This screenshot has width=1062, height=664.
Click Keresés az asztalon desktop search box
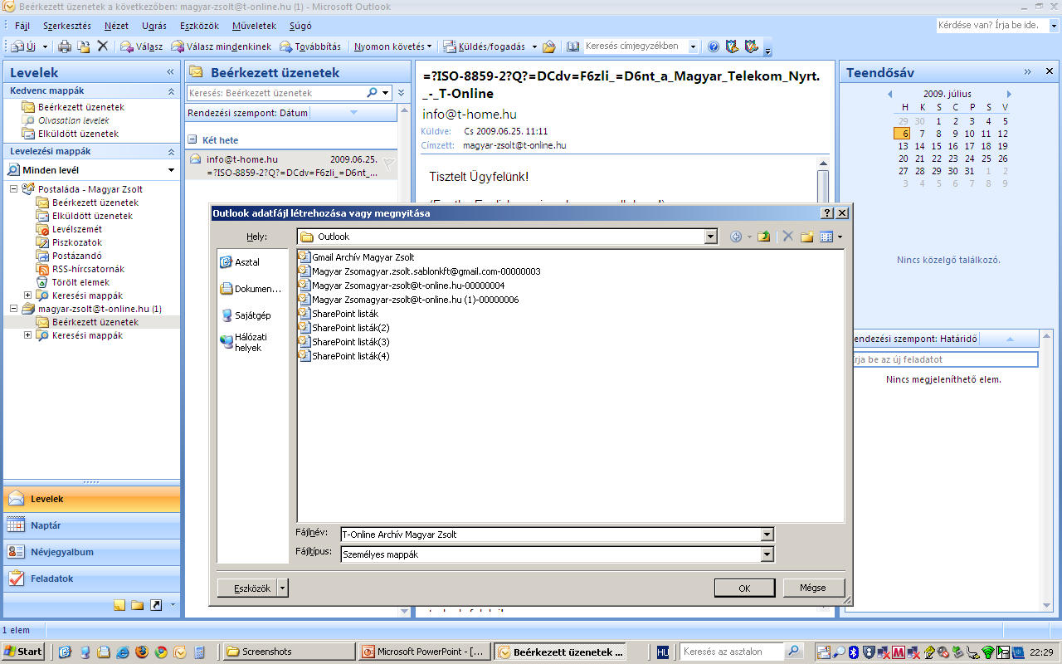(x=732, y=652)
